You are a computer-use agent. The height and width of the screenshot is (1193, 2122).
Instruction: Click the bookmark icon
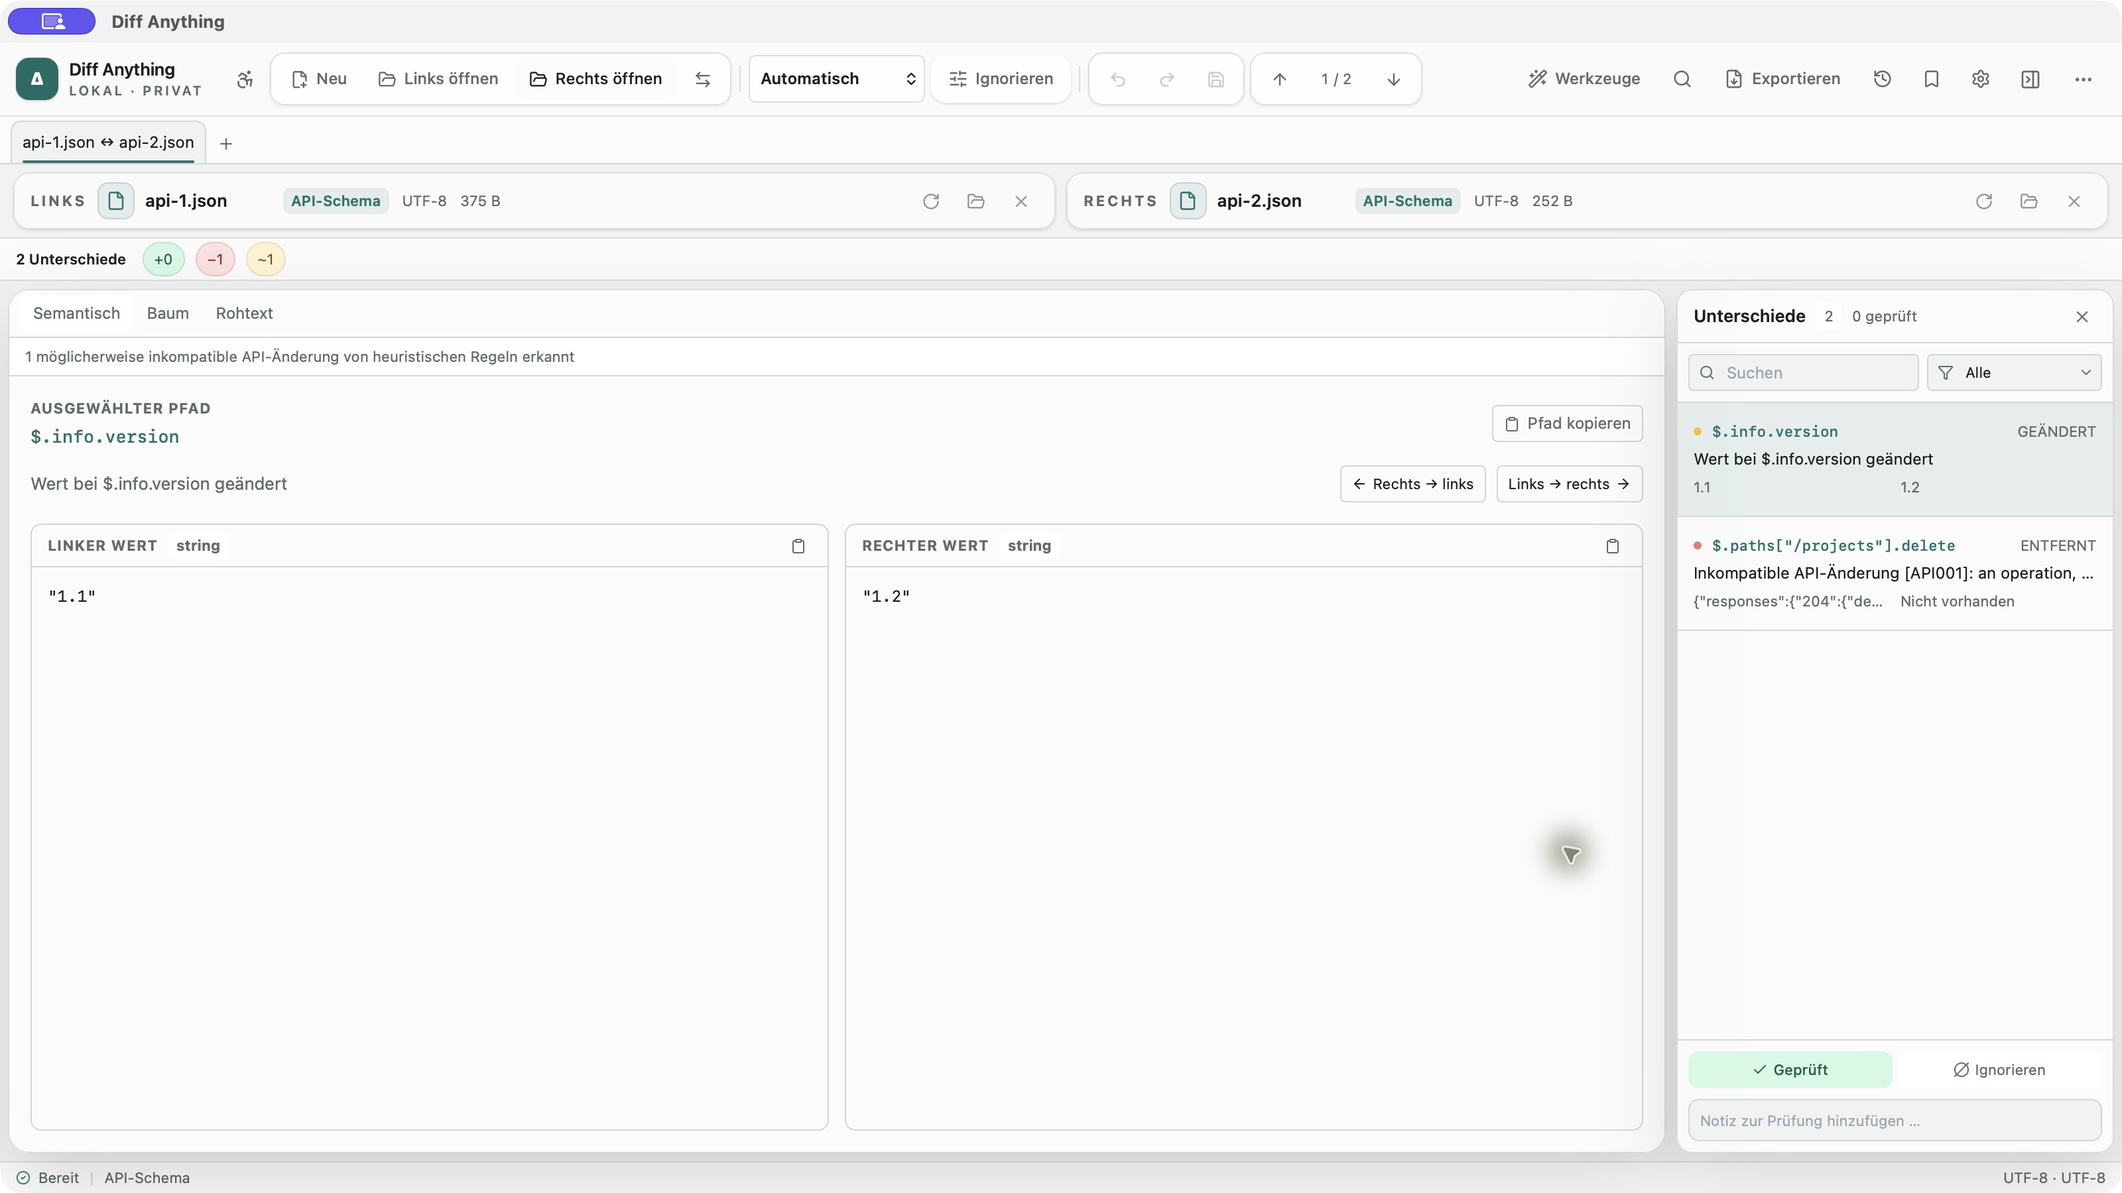click(1932, 79)
